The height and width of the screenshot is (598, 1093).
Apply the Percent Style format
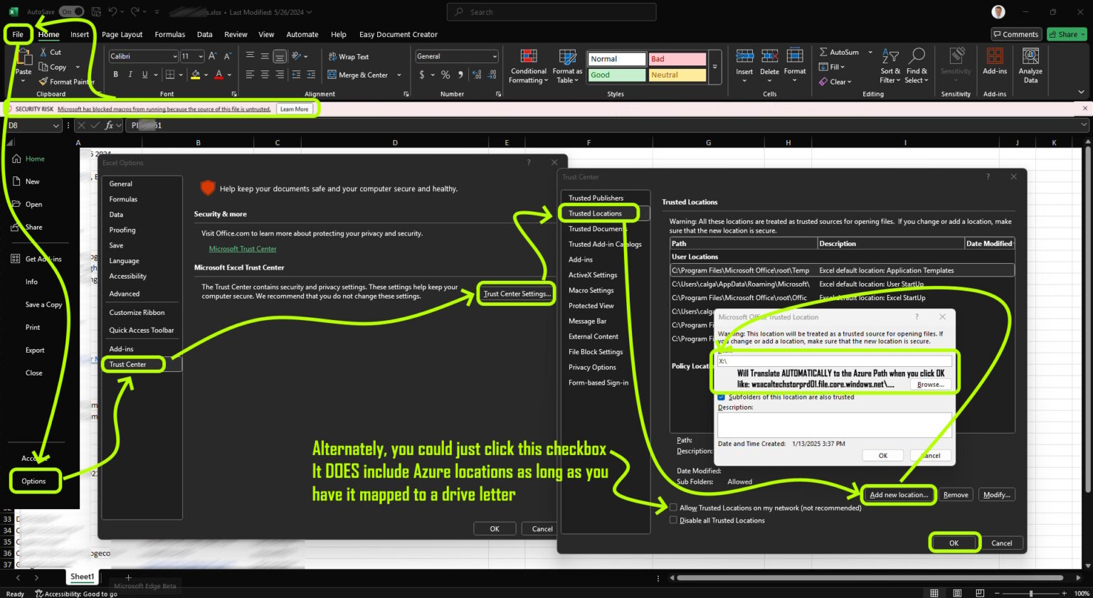click(x=445, y=74)
